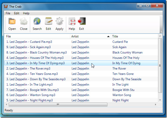
Task: Click the 'Custard Pie' title cell
Action: coord(120,42)
